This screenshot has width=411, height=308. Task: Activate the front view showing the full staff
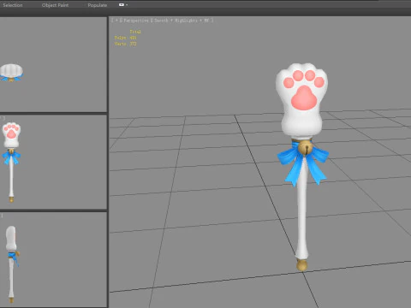click(53, 162)
